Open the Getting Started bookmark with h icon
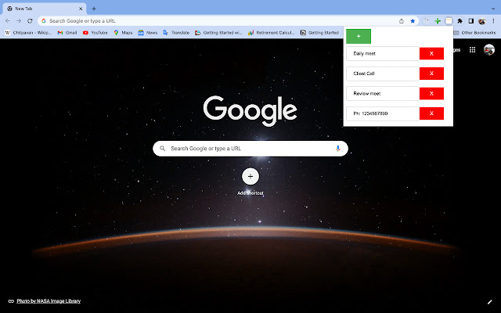The image size is (501, 313). click(319, 33)
